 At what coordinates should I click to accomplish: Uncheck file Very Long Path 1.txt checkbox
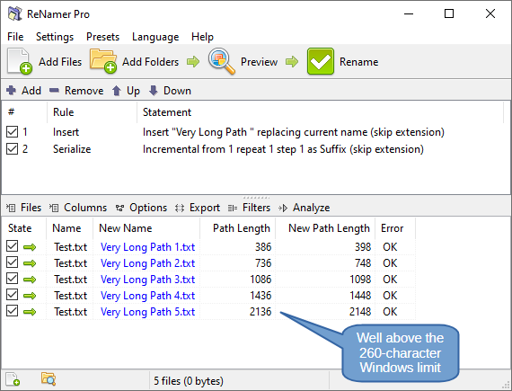(12, 246)
